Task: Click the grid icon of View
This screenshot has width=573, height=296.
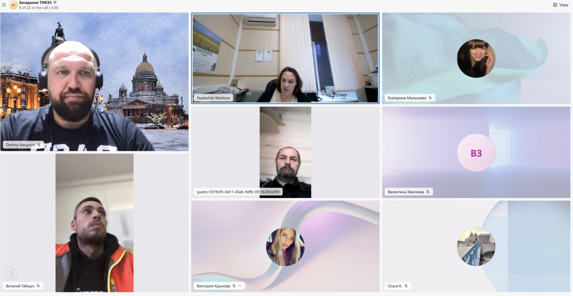Action: tap(555, 5)
